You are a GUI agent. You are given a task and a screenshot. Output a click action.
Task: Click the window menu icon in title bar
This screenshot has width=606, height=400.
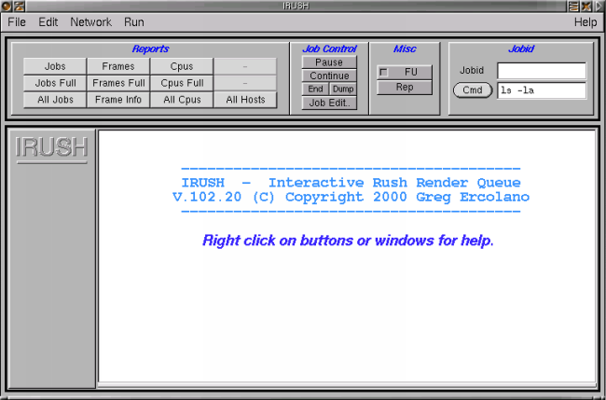[7, 7]
